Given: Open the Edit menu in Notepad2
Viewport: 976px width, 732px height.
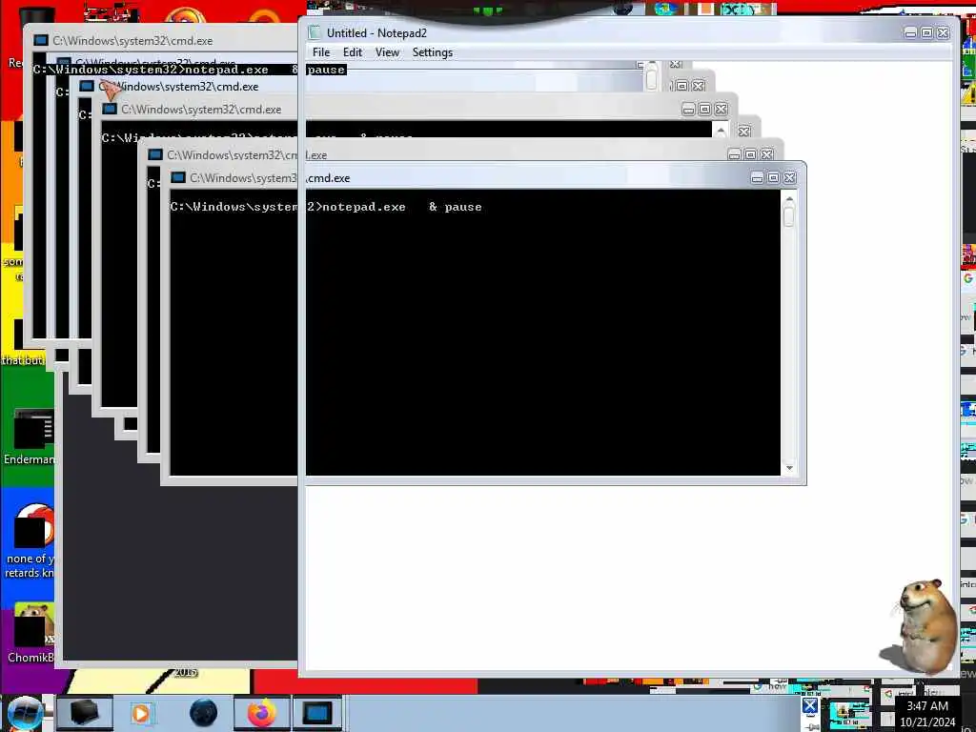Looking at the screenshot, I should (x=353, y=52).
